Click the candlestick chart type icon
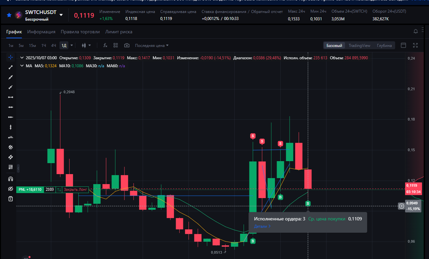The image size is (429, 259). (x=84, y=45)
